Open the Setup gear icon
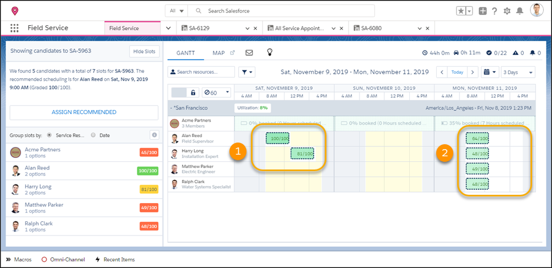Image resolution: width=552 pixels, height=268 pixels. pos(507,11)
